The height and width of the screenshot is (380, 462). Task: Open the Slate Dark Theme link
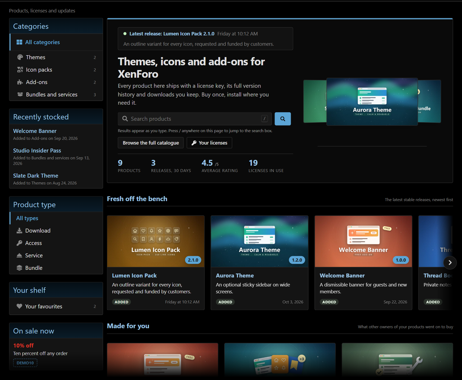click(x=36, y=176)
